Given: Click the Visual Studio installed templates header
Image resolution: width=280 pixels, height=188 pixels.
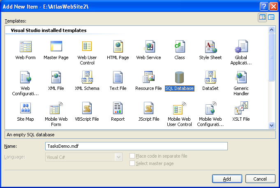Looking at the screenshot, I should [49, 30].
